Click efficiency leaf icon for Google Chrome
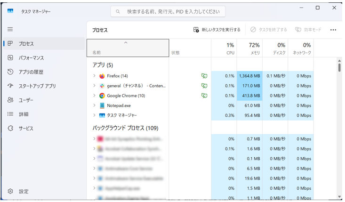Image resolution: width=345 pixels, height=202 pixels. (x=204, y=96)
